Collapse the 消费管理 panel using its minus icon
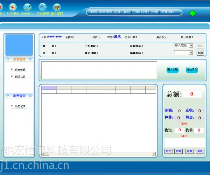210x175 pixels. (x=30, y=59)
